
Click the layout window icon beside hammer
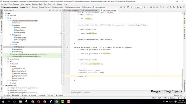pos(128,7)
